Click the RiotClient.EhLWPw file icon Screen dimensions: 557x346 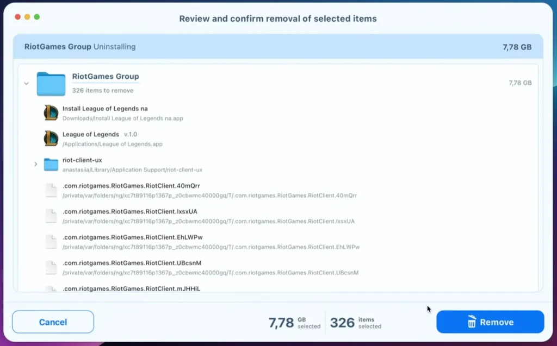[x=51, y=242]
